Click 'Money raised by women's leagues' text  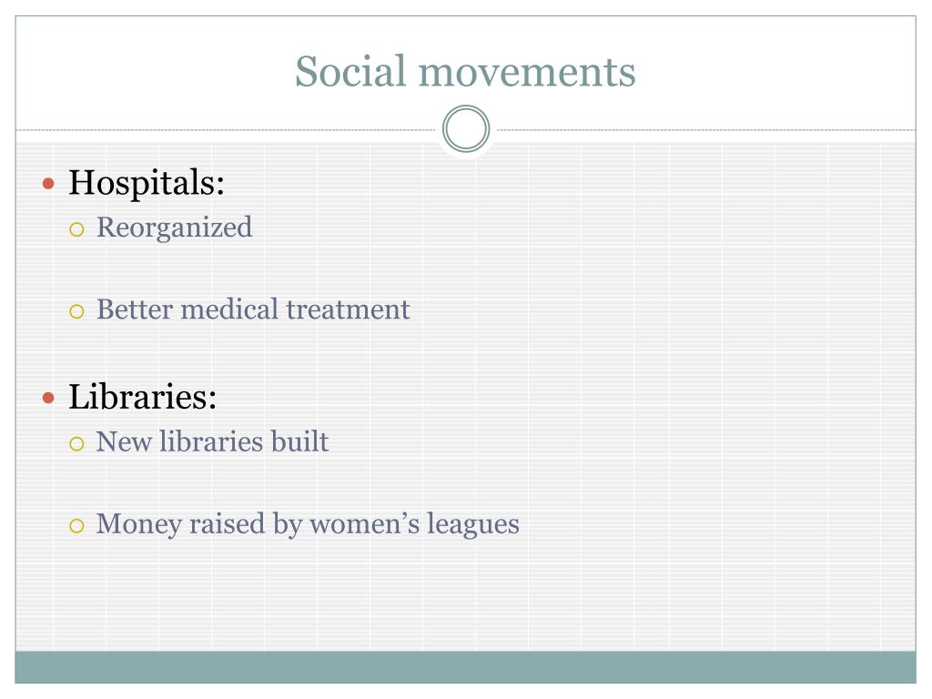point(308,524)
